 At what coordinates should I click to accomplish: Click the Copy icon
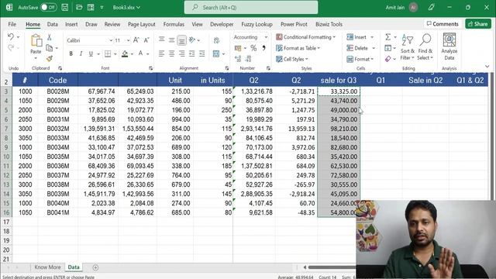[50, 48]
